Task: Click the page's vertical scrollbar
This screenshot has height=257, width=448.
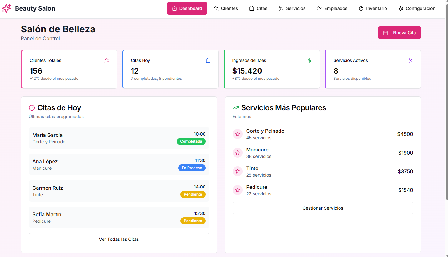Action: point(446,100)
